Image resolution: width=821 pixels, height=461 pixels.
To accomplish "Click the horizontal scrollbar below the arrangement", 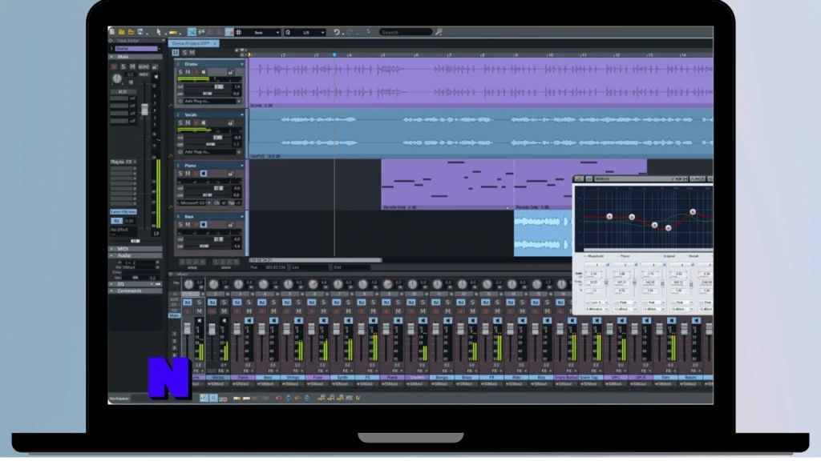I will [316, 260].
